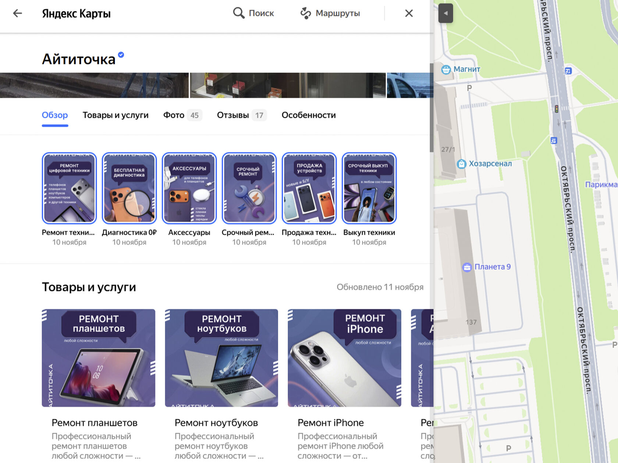This screenshot has width=618, height=463.
Task: Click the Хозарсенал label on the map
Action: pyautogui.click(x=490, y=164)
